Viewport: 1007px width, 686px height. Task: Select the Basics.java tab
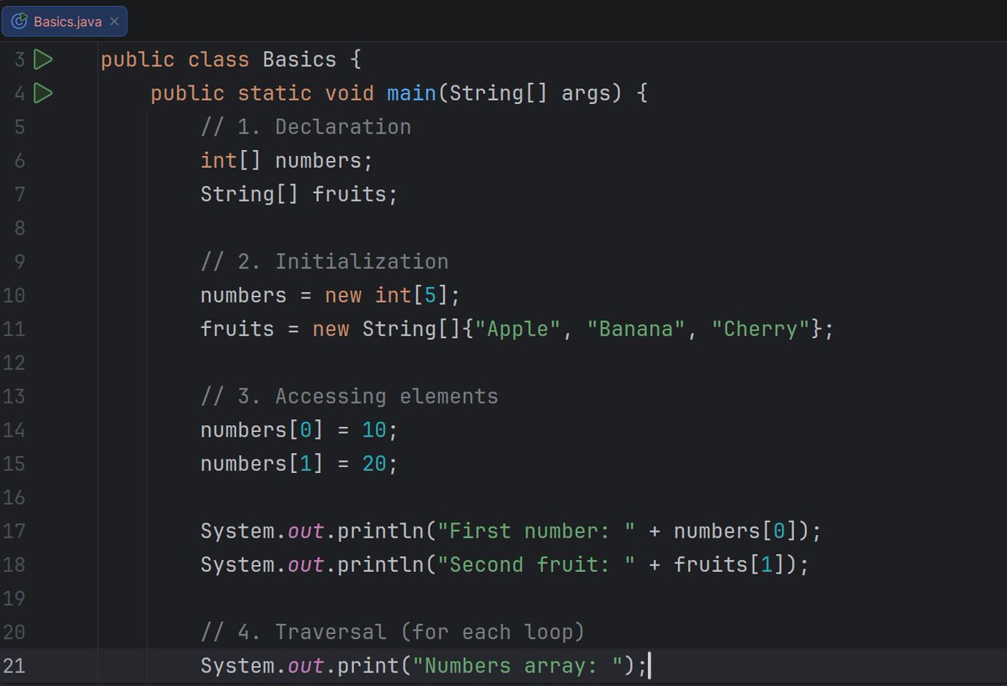click(65, 21)
